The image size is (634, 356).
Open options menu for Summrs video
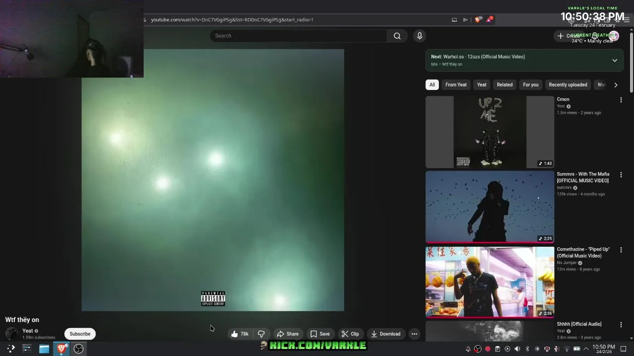click(x=621, y=175)
